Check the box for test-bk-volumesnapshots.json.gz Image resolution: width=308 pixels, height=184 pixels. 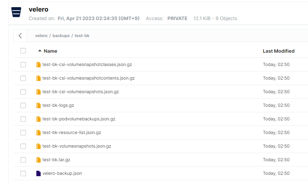click(x=23, y=146)
